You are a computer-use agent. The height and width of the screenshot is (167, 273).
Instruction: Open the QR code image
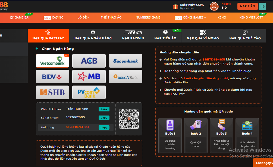(x=129, y=119)
